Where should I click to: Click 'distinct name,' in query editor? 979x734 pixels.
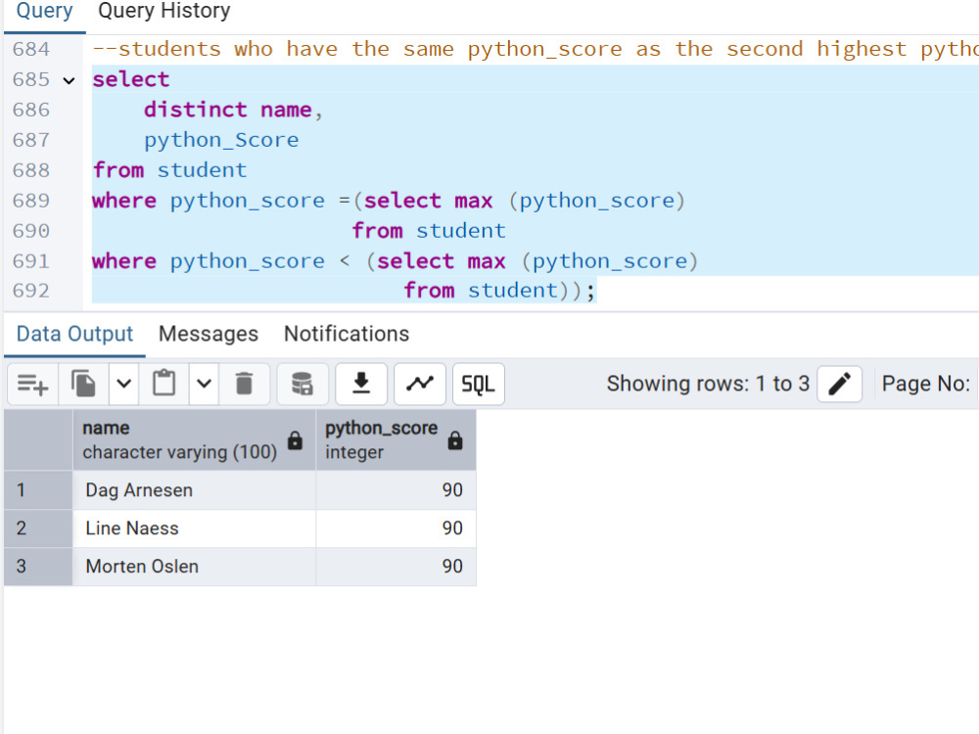coord(233,110)
